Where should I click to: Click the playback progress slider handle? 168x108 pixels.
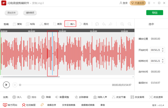pyautogui.click(x=20, y=85)
